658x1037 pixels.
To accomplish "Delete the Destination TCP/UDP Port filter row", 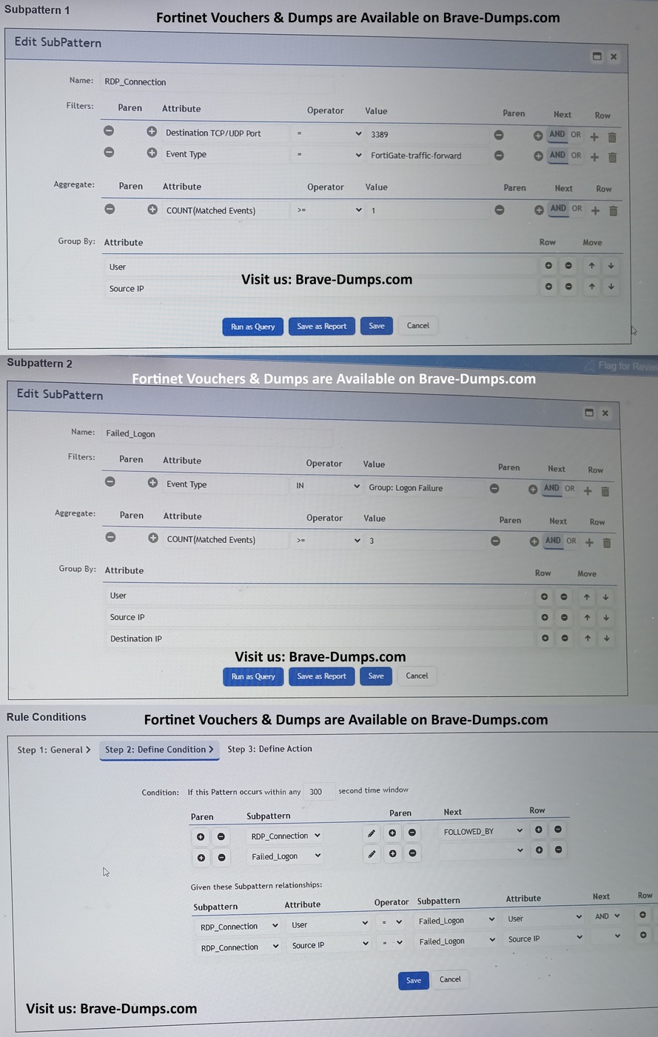I will [612, 137].
